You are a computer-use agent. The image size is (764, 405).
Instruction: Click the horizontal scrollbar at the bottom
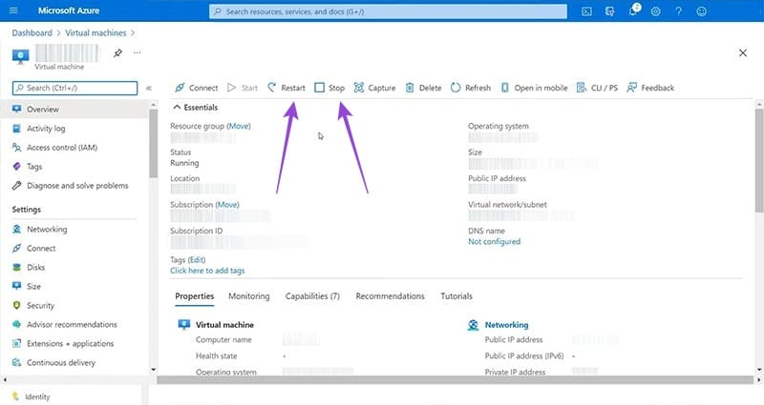[456, 379]
